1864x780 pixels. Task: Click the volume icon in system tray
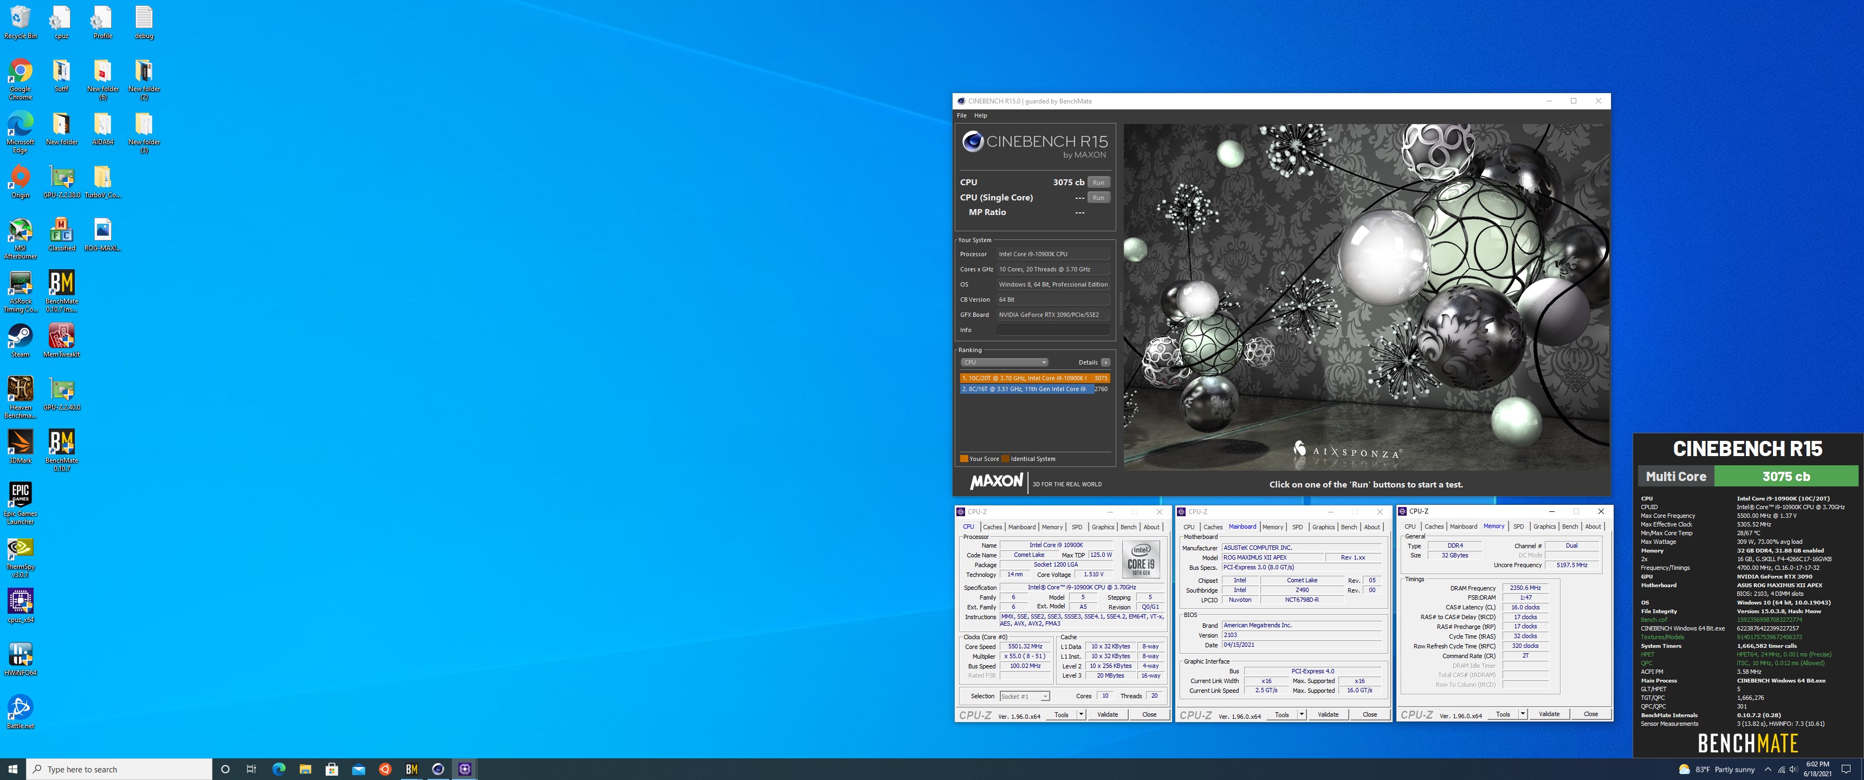1793,769
